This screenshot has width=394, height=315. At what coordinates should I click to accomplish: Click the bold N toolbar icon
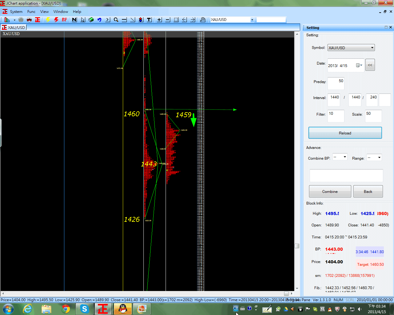[74, 20]
